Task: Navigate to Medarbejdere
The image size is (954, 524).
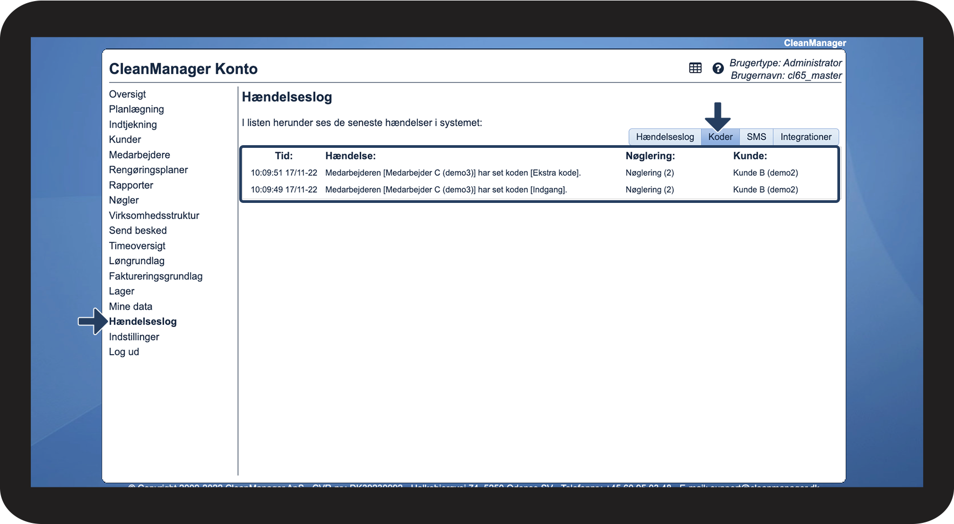Action: coord(139,155)
